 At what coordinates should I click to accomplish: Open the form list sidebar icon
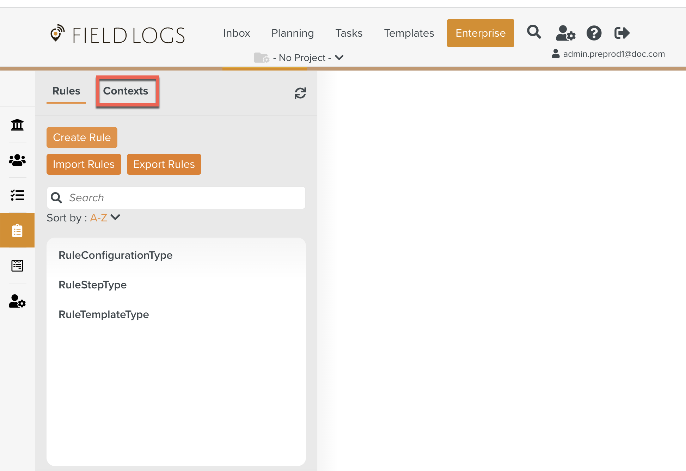(x=17, y=265)
